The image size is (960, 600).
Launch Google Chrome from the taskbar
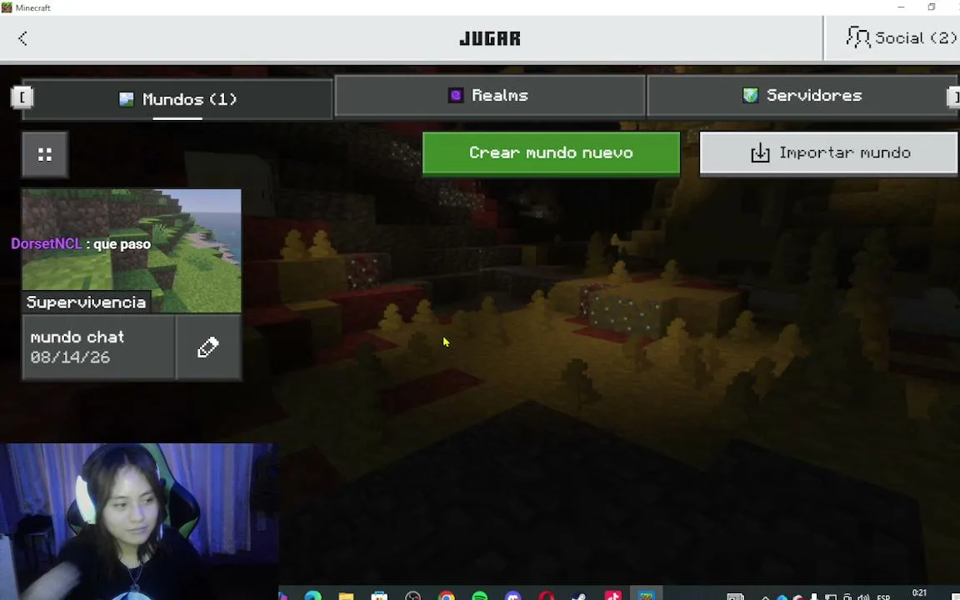point(447,596)
